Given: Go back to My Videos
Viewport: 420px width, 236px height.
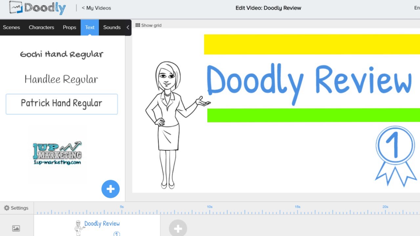Looking at the screenshot, I should (96, 8).
